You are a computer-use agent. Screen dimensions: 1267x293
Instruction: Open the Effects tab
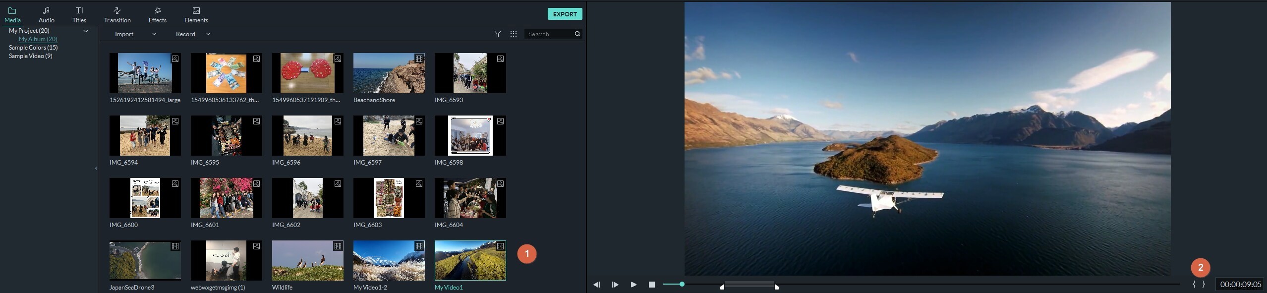click(158, 15)
